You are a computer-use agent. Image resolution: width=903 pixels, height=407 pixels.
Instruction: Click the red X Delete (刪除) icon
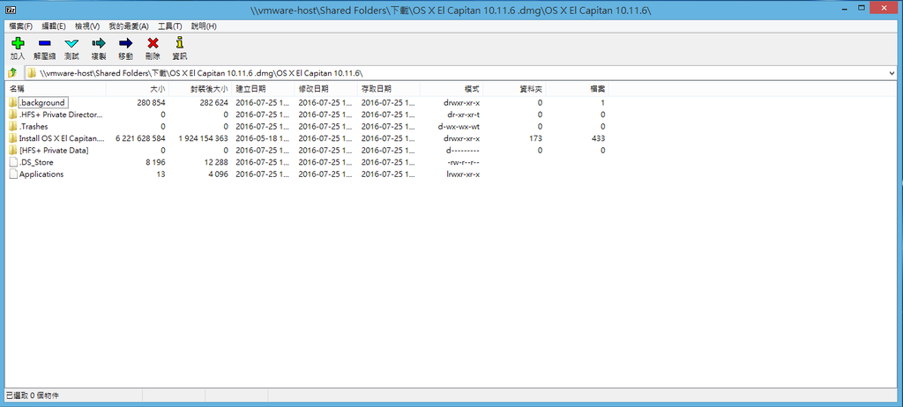pyautogui.click(x=153, y=42)
